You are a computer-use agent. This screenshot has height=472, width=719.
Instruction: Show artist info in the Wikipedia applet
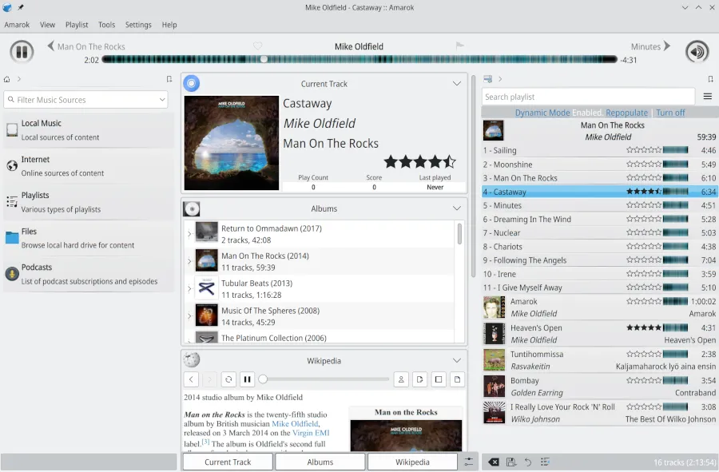pyautogui.click(x=401, y=379)
